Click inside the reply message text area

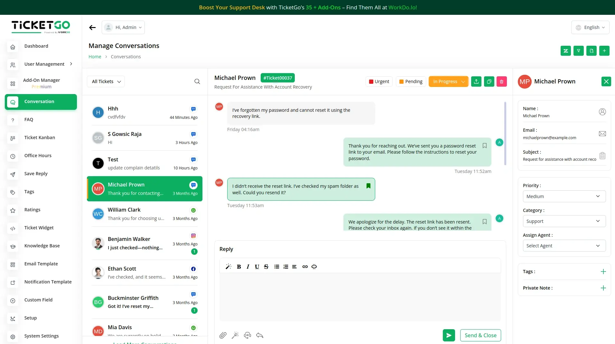[360, 296]
